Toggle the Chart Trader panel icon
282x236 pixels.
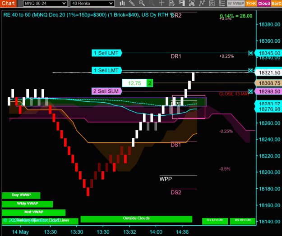[x=182, y=3]
